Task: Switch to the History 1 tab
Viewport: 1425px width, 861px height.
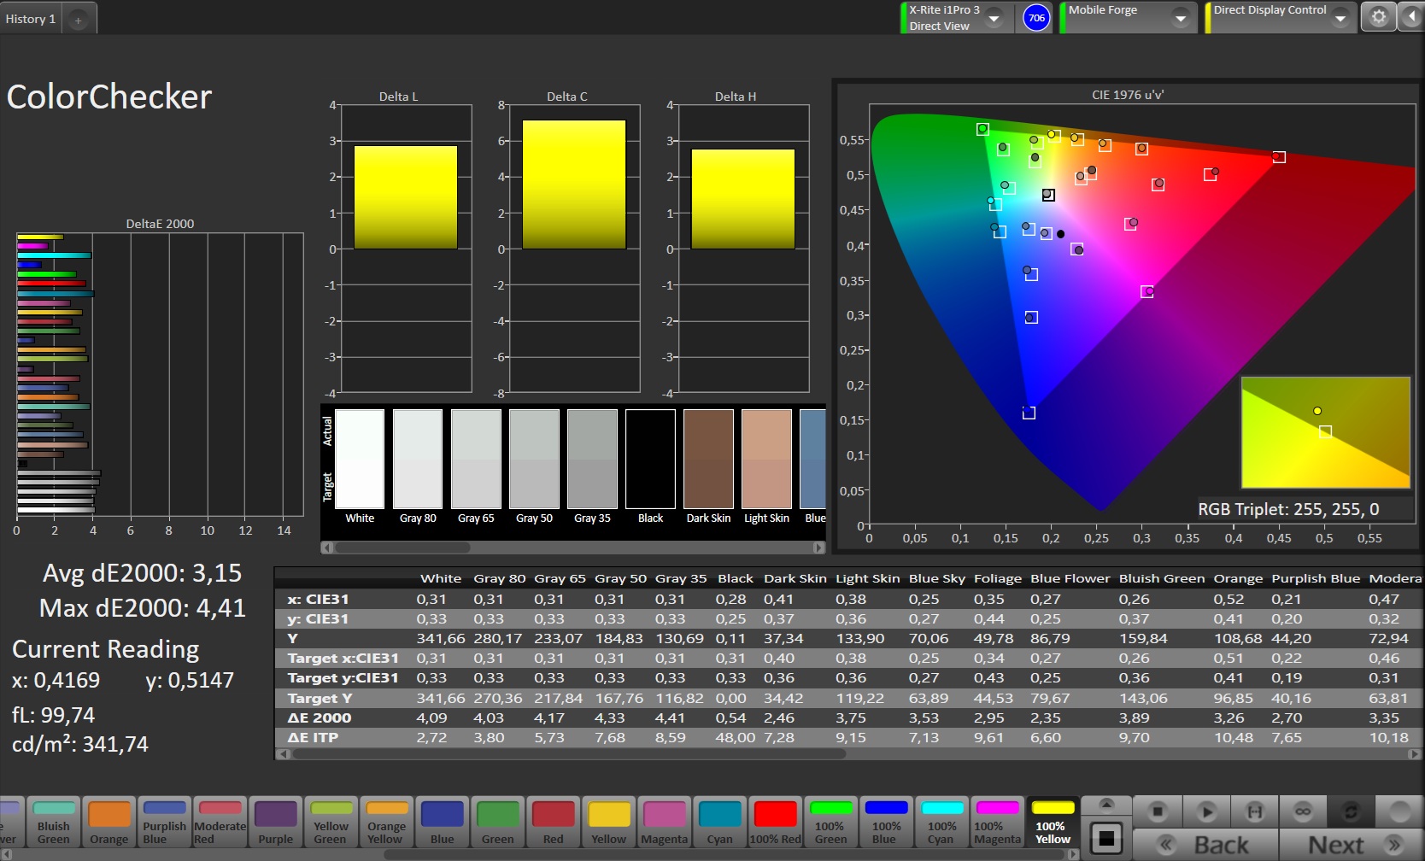Action: point(31,19)
